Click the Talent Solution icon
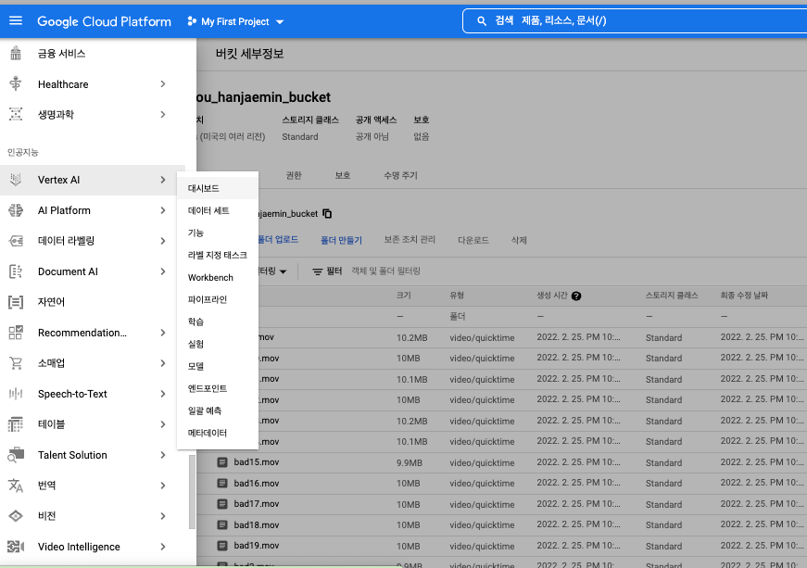This screenshot has width=807, height=568. [16, 455]
